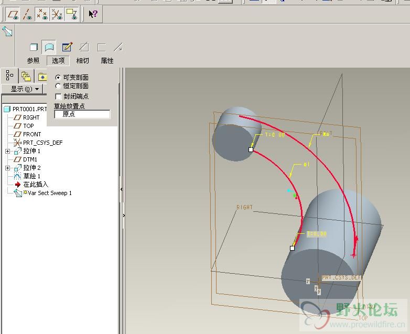Select sweep as surface icon
The image size is (410, 334).
[x=49, y=47]
